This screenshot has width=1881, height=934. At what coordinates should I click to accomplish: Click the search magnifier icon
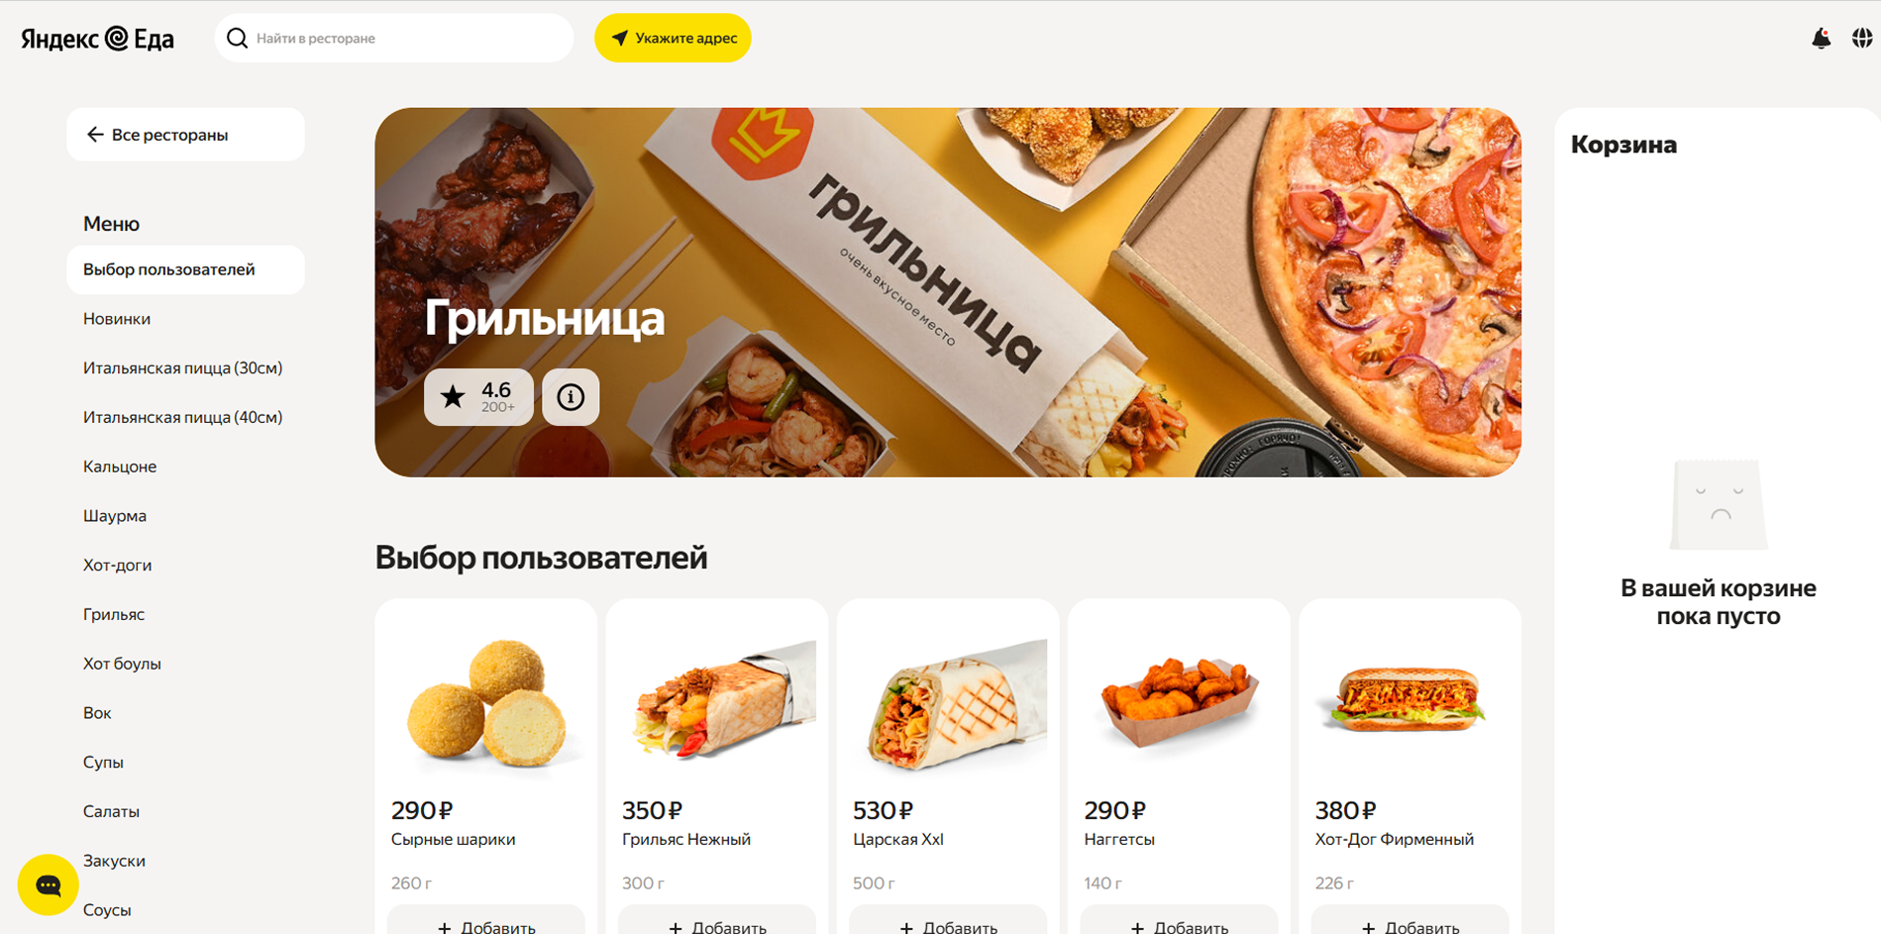(x=237, y=38)
